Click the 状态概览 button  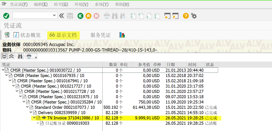coord(27,35)
